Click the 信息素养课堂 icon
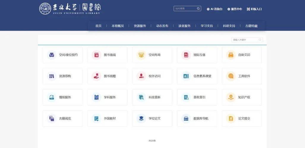The width and height of the screenshot is (305, 148). [186, 76]
